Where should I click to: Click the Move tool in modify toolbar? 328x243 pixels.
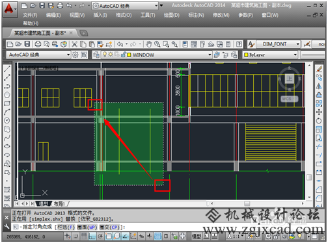319,112
